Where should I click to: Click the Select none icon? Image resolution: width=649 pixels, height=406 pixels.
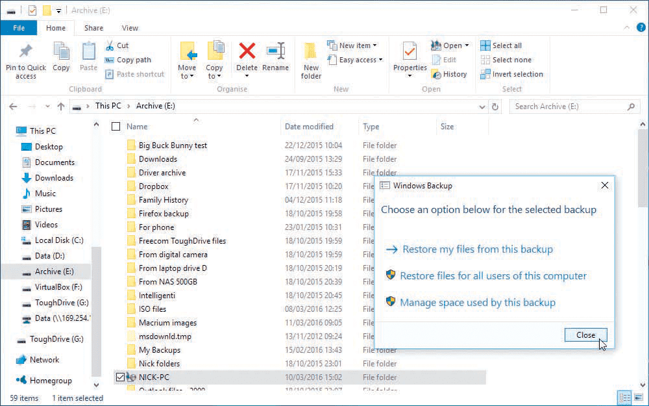click(x=485, y=60)
